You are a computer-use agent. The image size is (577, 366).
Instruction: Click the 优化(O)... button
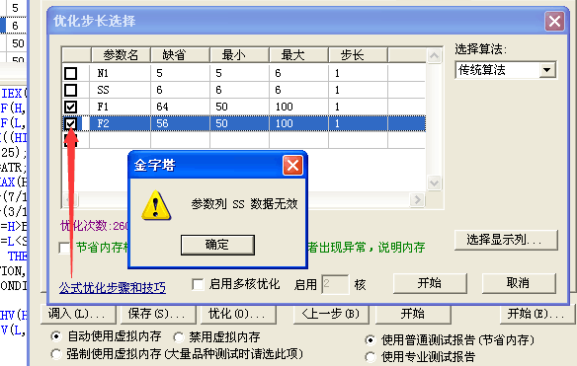[238, 314]
